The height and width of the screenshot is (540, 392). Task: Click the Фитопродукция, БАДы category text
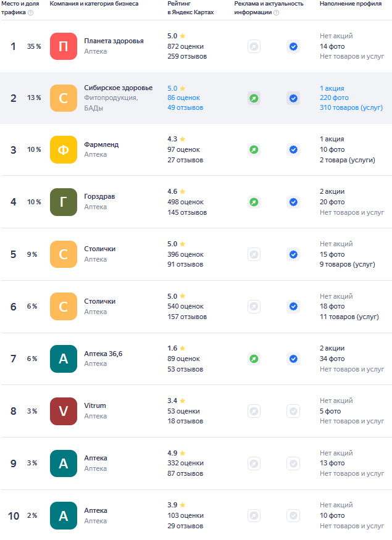coord(111,103)
